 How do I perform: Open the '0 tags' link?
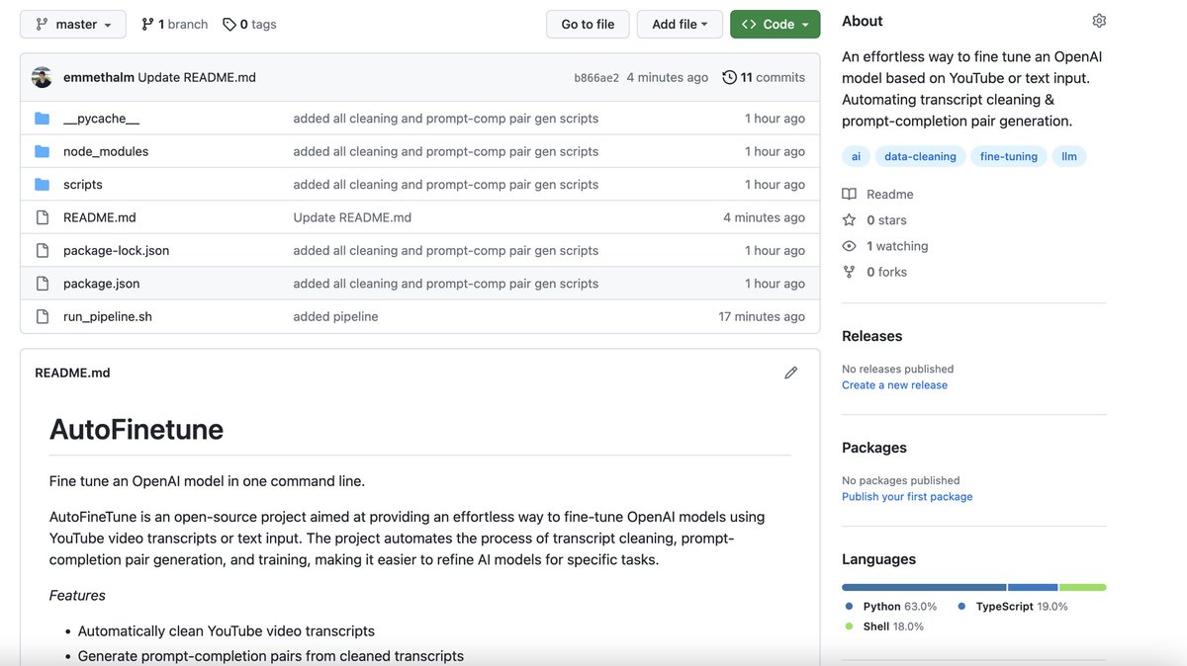[249, 24]
